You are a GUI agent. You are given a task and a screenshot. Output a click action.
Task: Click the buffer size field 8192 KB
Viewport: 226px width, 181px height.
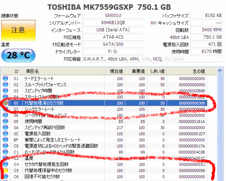[206, 16]
